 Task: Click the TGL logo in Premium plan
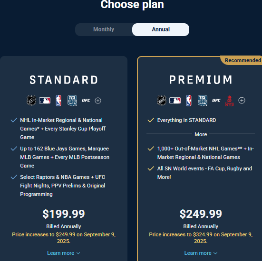click(203, 101)
